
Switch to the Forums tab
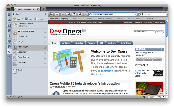click(x=91, y=43)
